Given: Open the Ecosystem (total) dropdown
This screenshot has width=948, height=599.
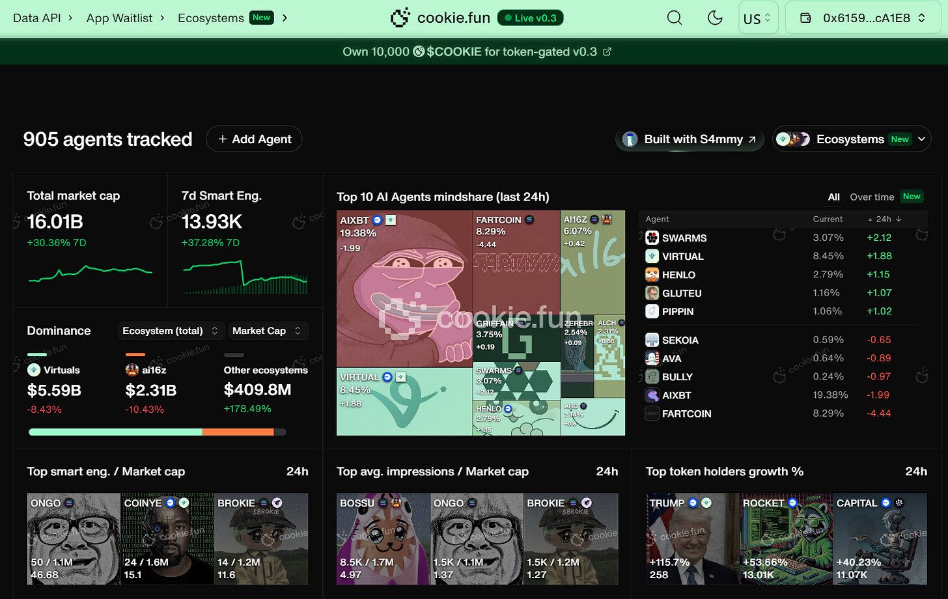Looking at the screenshot, I should click(x=171, y=331).
